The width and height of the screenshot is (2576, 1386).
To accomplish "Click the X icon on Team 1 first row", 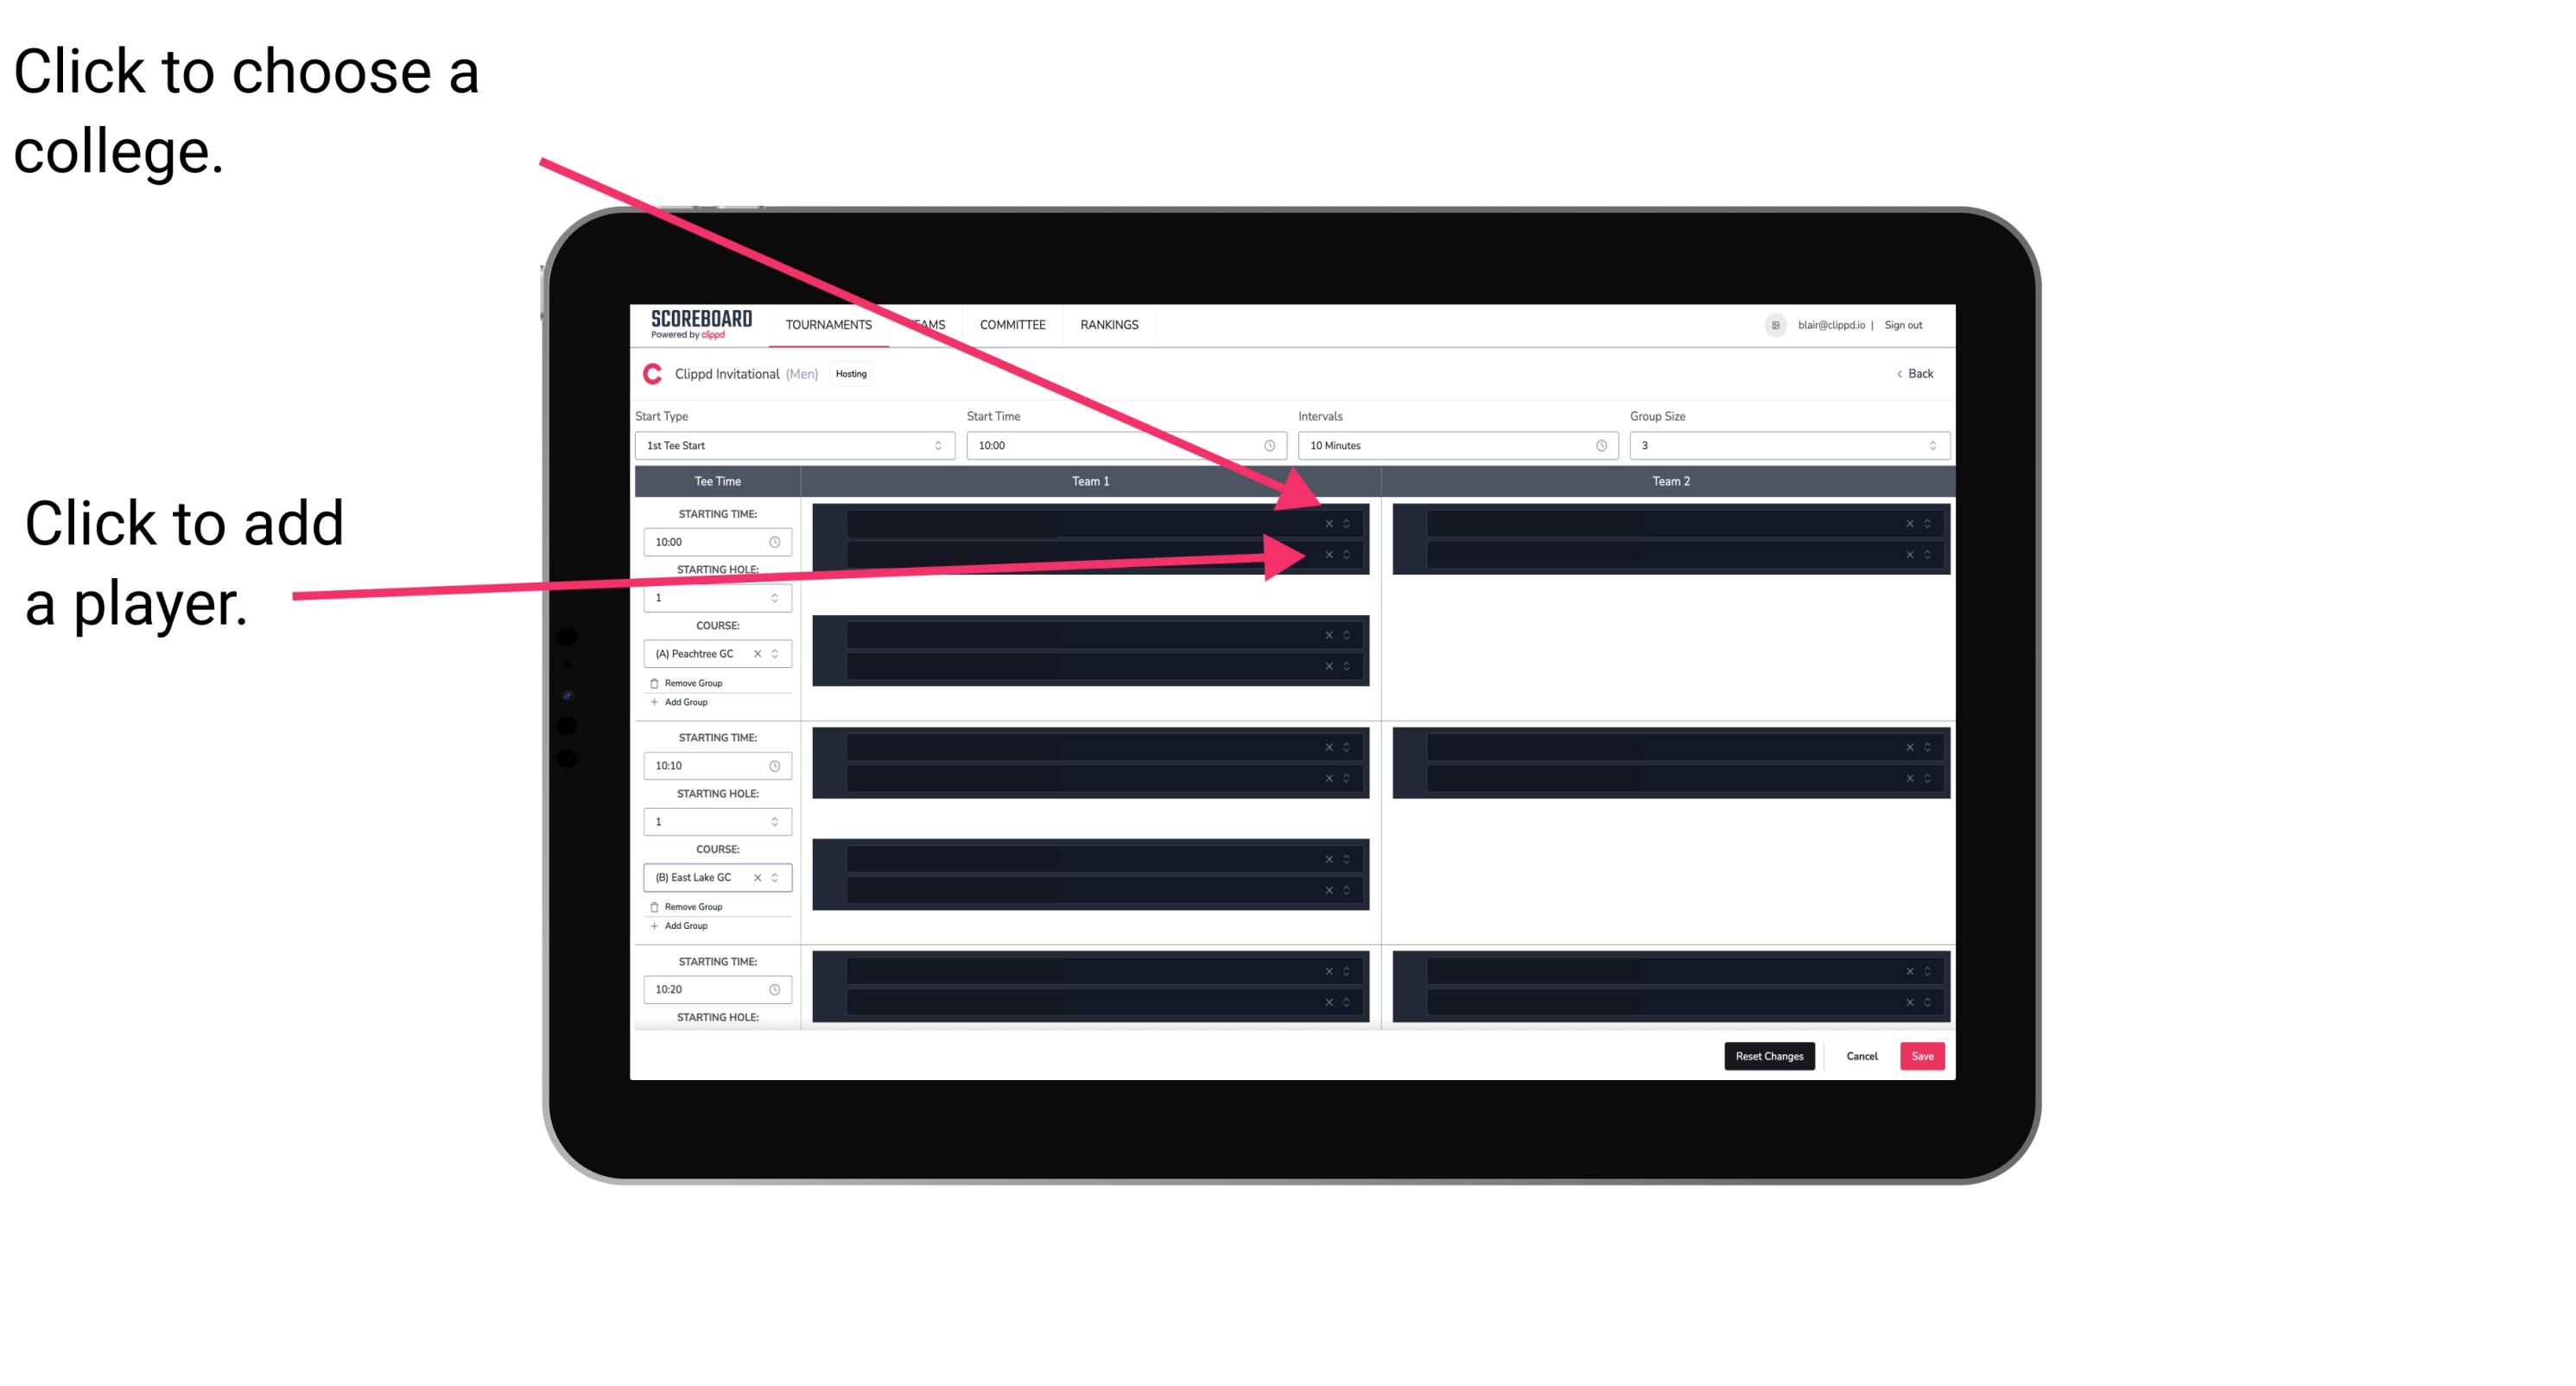I will pos(1329,524).
